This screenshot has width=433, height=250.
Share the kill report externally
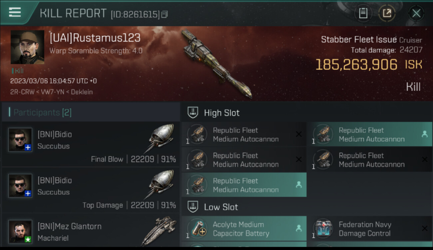pyautogui.click(x=387, y=13)
